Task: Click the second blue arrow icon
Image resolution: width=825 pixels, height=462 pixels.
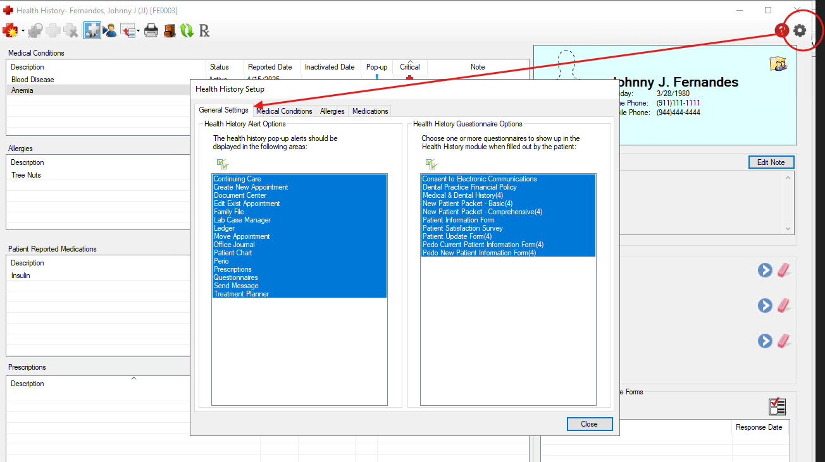Action: coord(765,305)
